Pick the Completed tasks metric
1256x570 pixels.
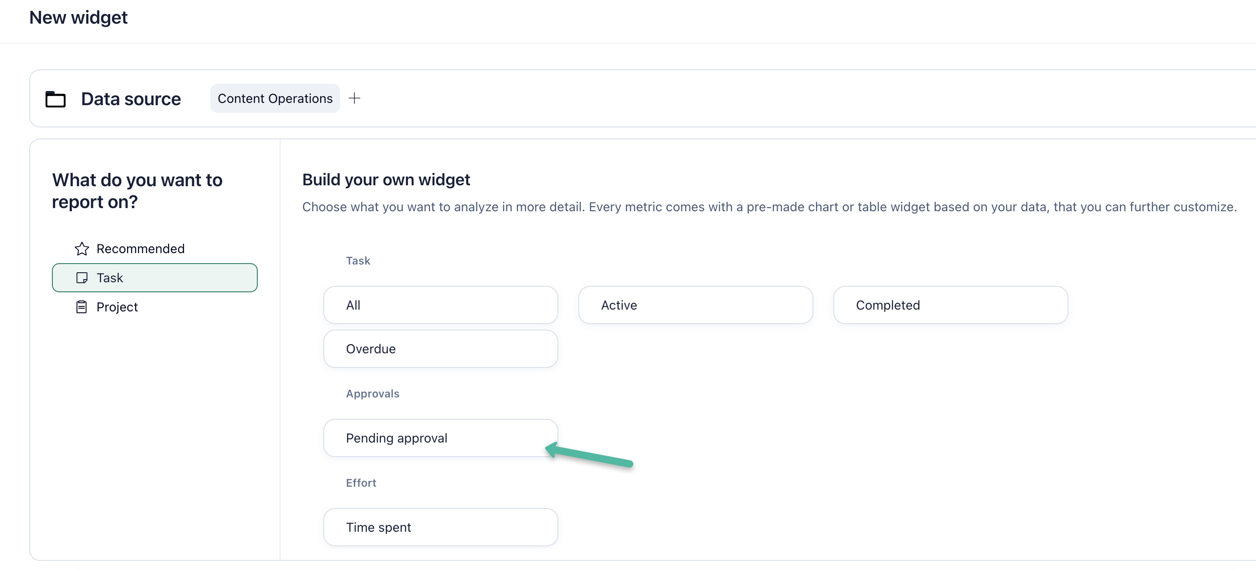tap(950, 305)
